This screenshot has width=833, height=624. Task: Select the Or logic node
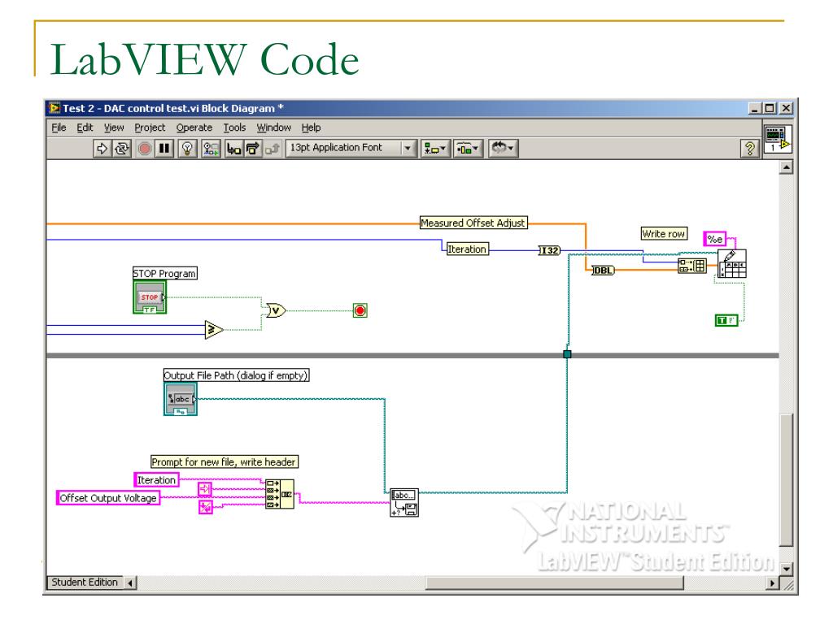pyautogui.click(x=276, y=310)
